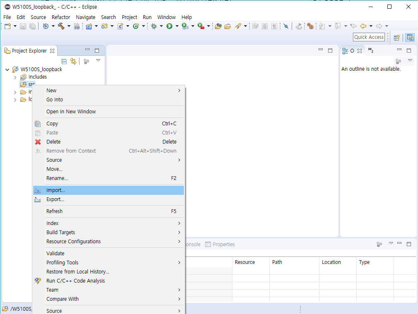
Task: Click the Search flashlight icon
Action: [237, 26]
